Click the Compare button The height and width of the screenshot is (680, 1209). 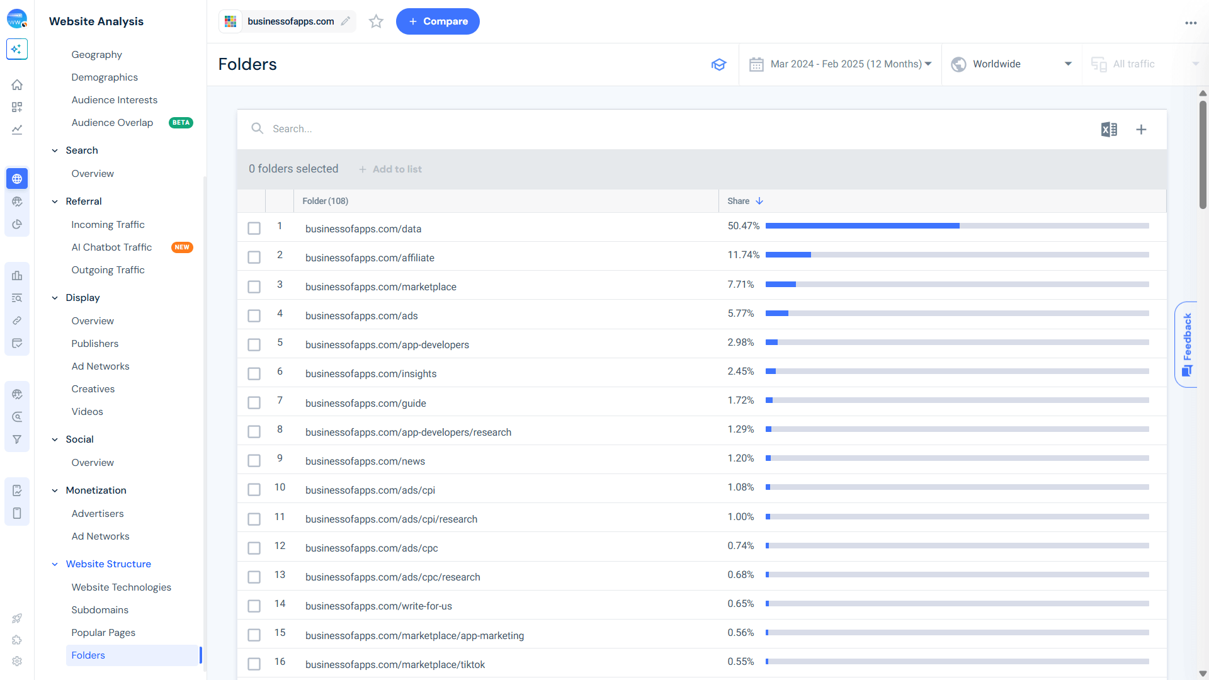coord(438,21)
